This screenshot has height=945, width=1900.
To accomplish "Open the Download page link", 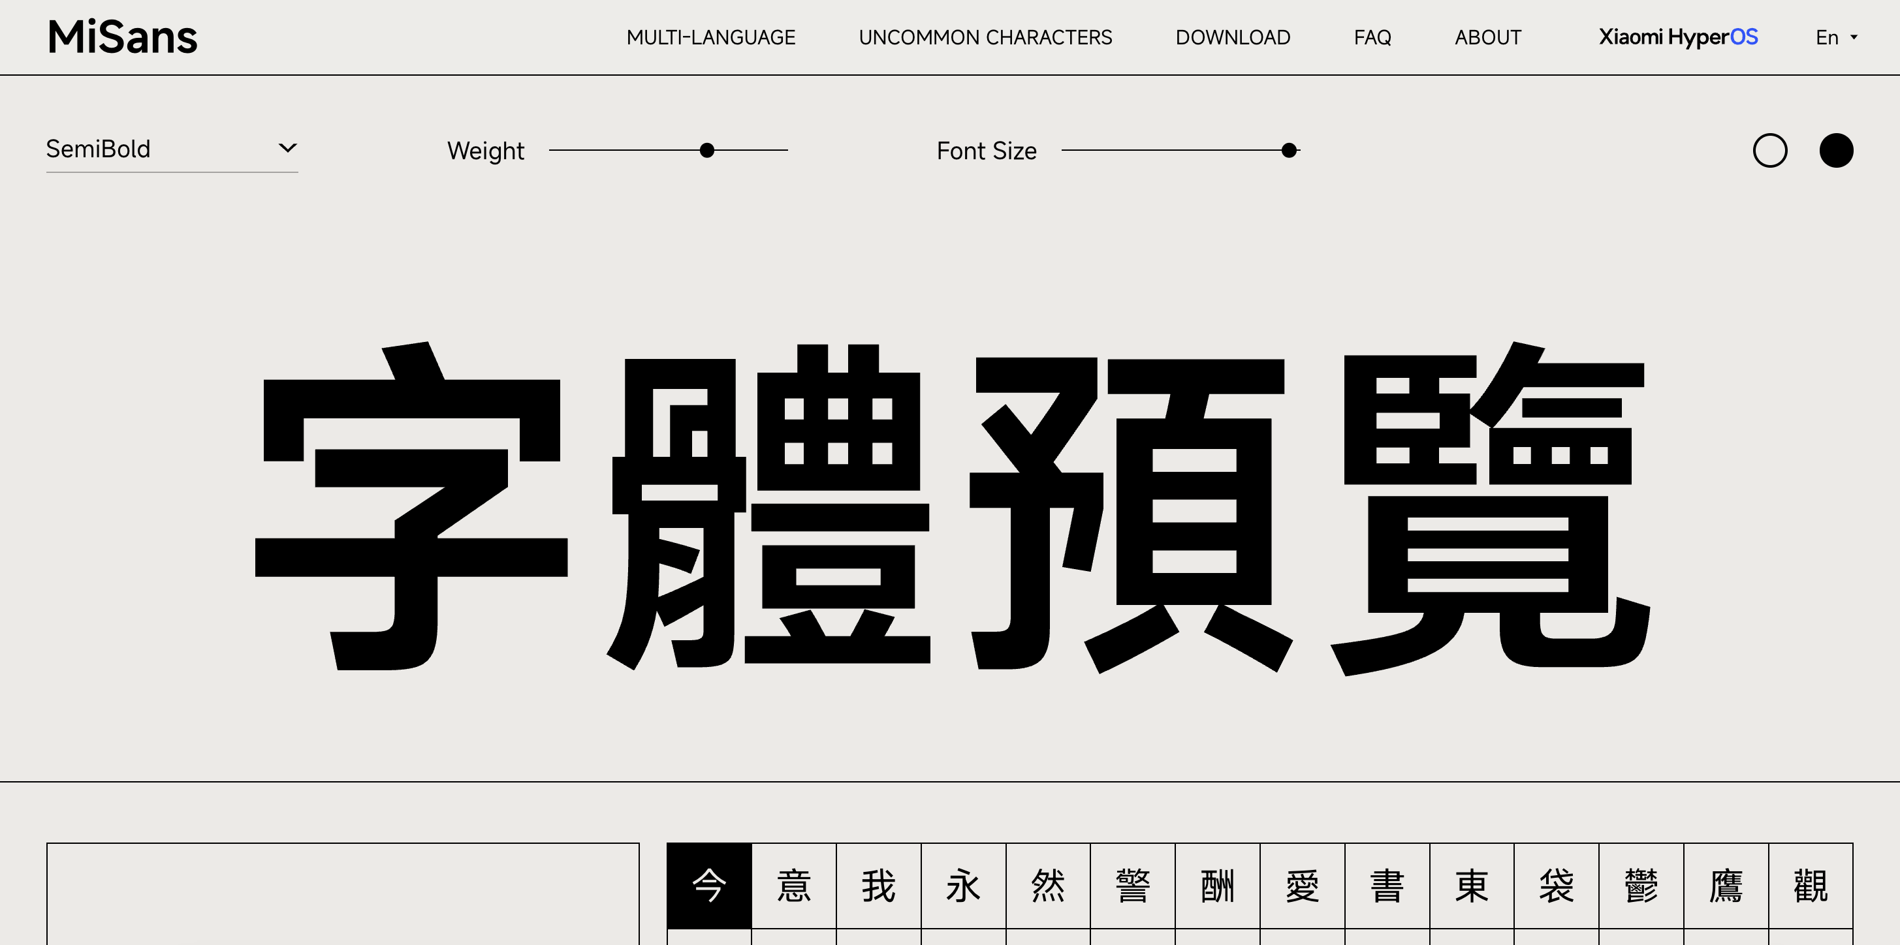I will 1233,38.
